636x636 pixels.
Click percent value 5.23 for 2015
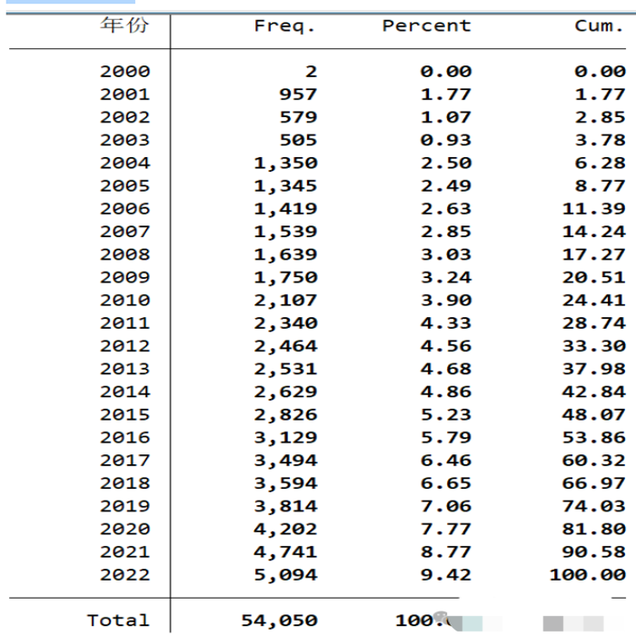click(446, 414)
